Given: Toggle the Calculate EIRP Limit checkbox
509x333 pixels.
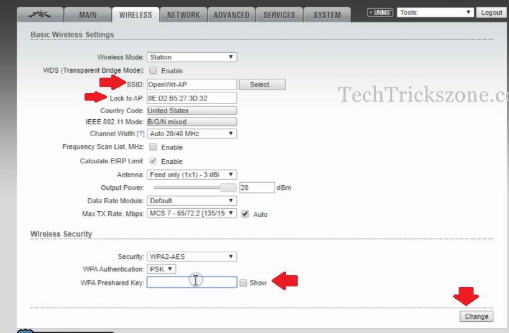Looking at the screenshot, I should click(154, 162).
